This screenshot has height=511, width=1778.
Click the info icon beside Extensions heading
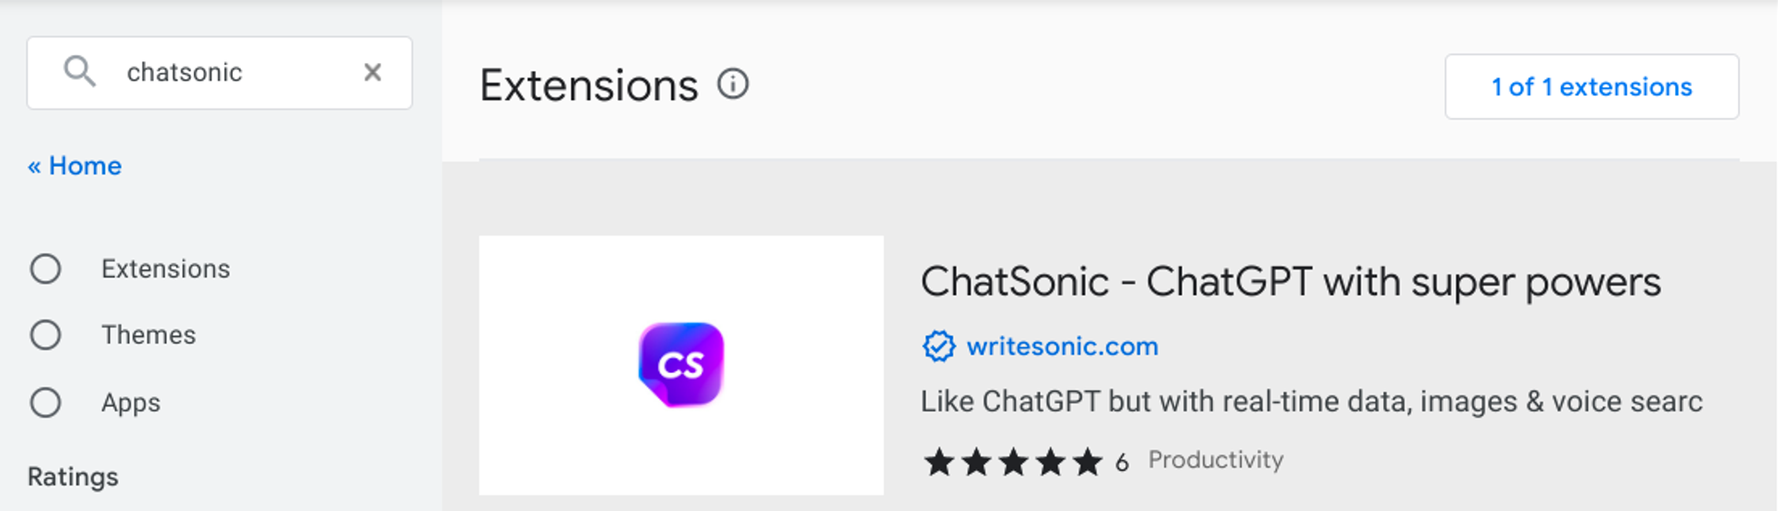(733, 84)
